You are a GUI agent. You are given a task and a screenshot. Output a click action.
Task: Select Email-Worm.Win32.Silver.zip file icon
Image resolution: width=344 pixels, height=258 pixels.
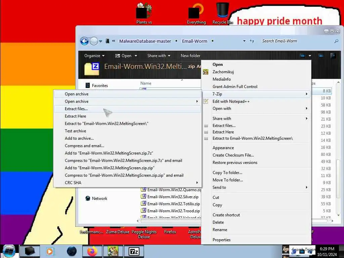[143, 197]
